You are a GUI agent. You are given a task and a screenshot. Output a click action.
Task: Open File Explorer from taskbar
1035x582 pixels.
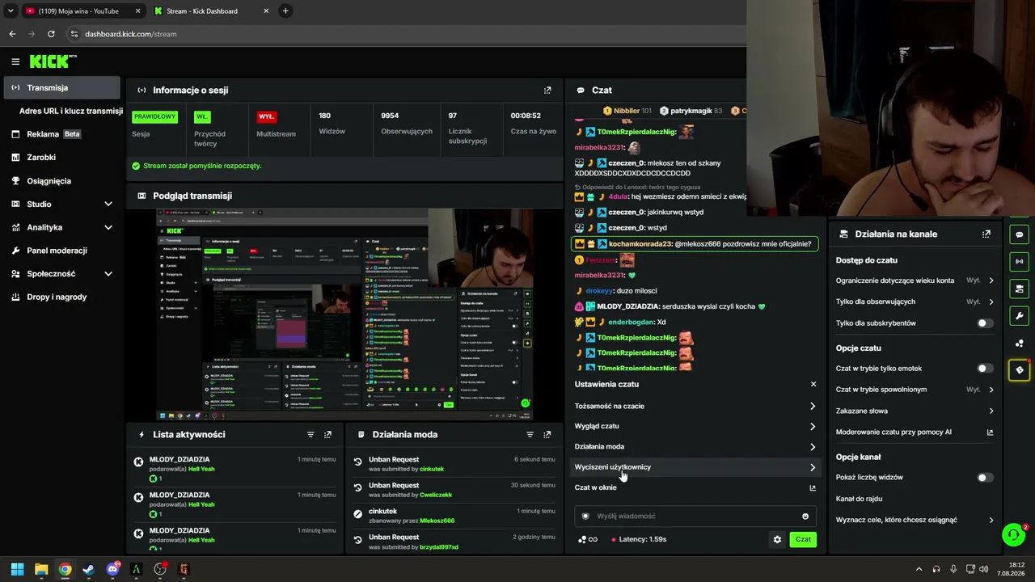click(x=41, y=569)
